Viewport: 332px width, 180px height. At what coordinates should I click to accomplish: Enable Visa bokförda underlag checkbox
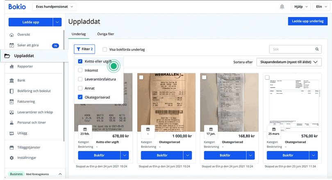[105, 49]
